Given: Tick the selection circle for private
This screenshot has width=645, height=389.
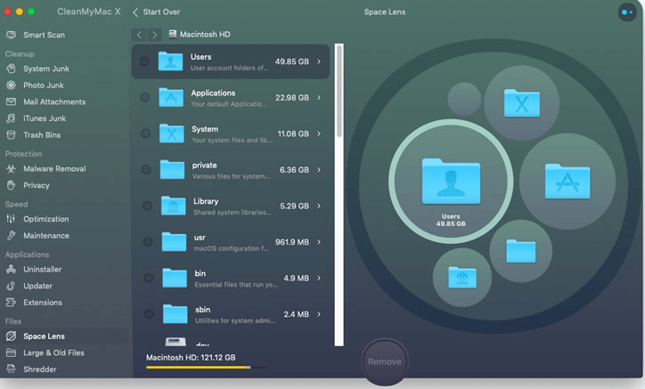Looking at the screenshot, I should [x=146, y=169].
